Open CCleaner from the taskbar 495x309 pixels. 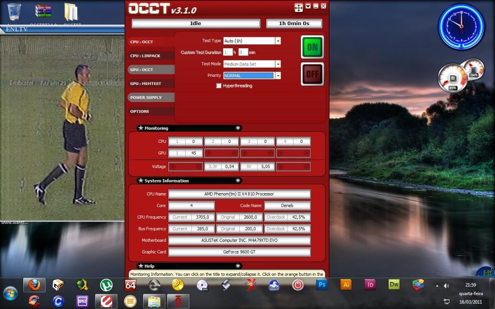[34, 301]
